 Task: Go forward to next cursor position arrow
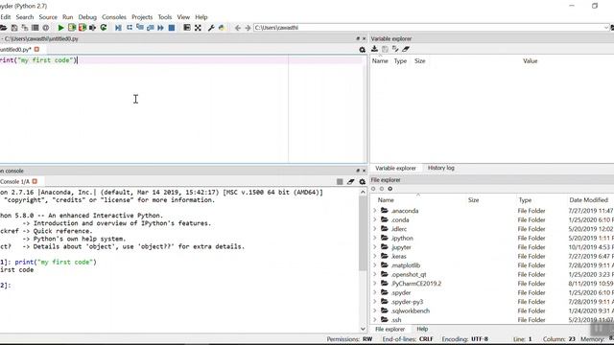248,28
